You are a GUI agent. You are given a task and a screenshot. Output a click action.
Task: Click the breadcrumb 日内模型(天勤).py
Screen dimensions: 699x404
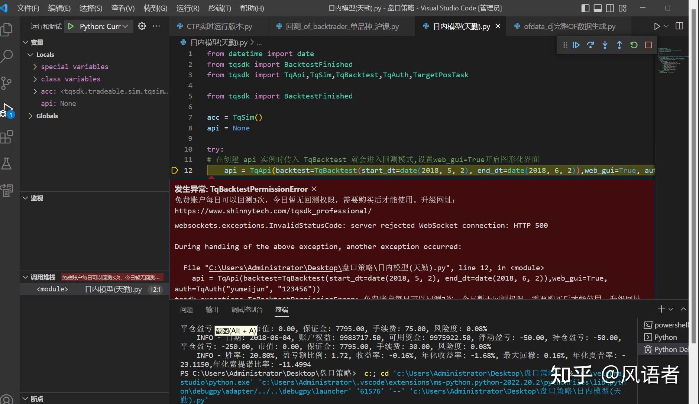tap(219, 42)
